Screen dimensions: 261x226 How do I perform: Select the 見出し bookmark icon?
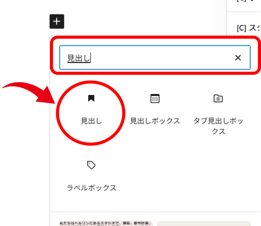click(91, 98)
